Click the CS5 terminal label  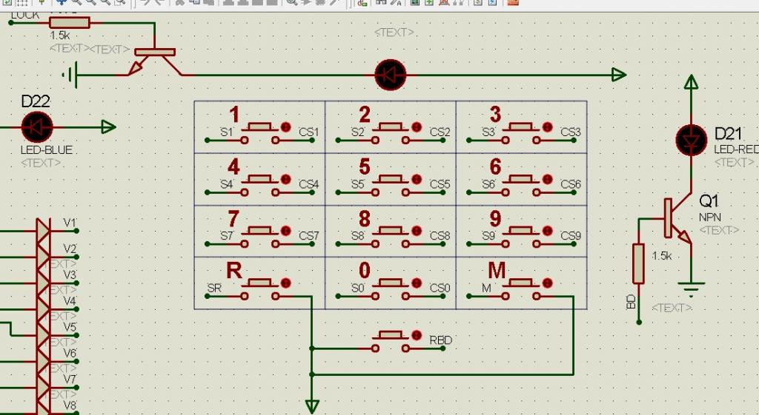[440, 184]
